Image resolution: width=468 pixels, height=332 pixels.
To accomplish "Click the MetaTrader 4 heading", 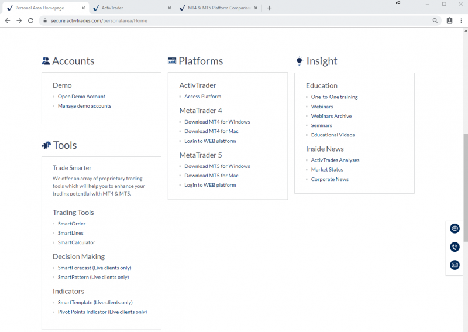I will tap(201, 111).
